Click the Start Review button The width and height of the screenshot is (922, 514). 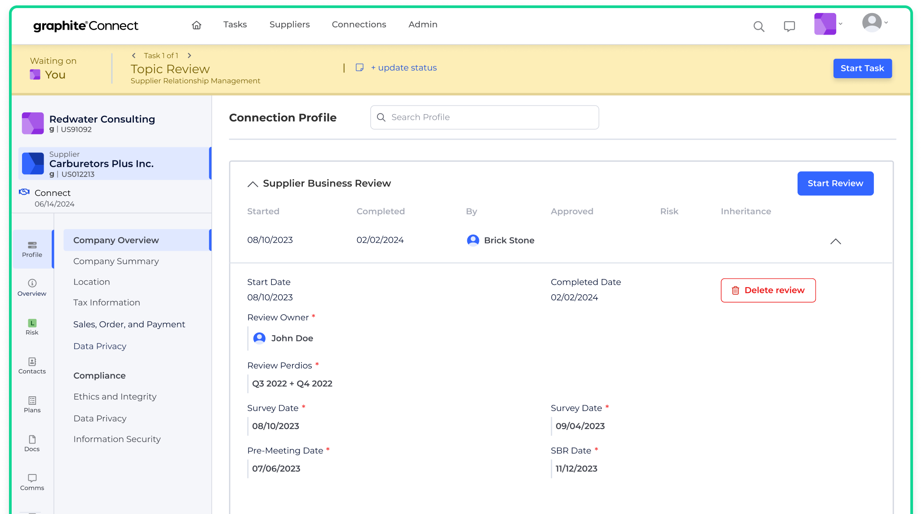tap(835, 183)
